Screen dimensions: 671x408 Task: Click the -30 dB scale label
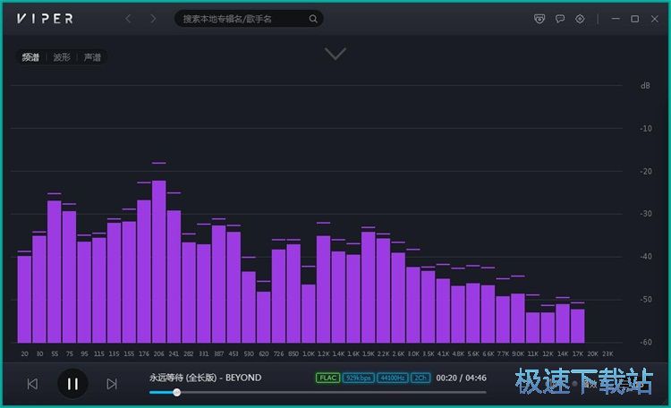tap(646, 214)
